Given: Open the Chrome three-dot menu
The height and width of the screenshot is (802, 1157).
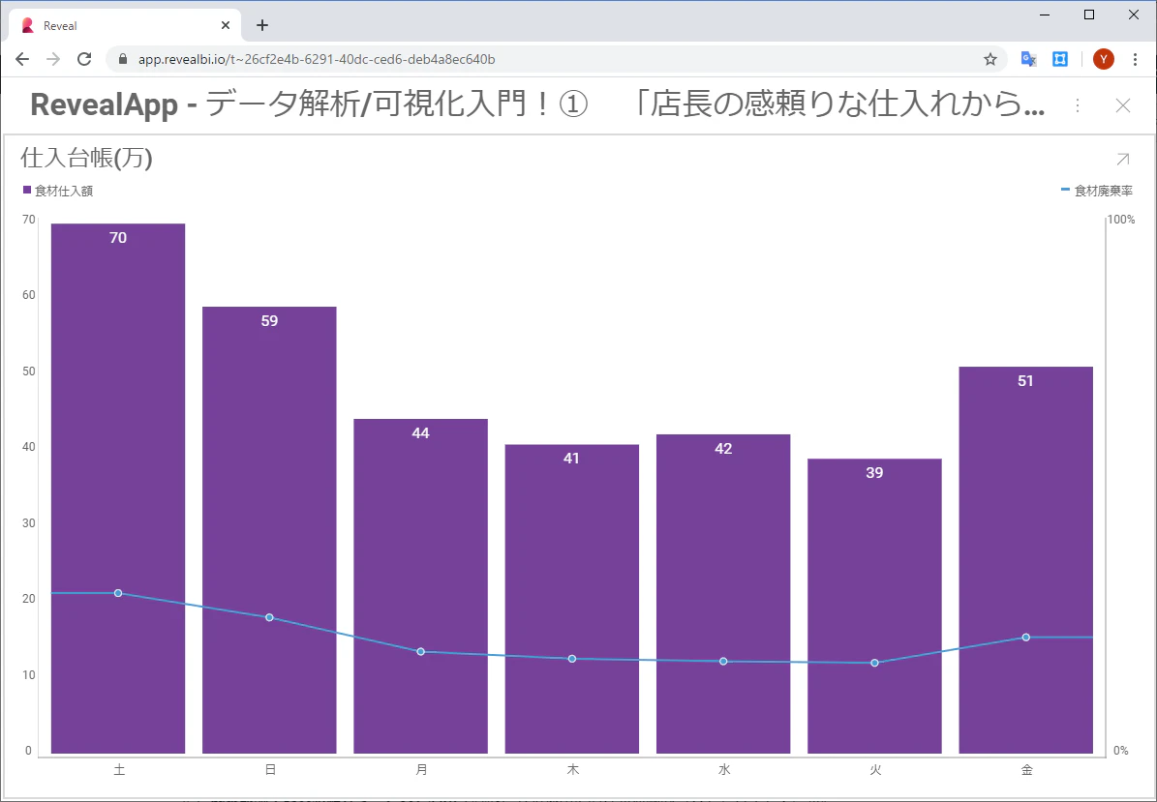Looking at the screenshot, I should click(x=1135, y=59).
